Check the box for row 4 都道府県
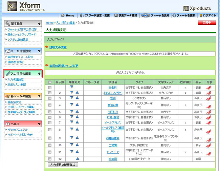Screen dimensions: 220x171 [50, 105]
